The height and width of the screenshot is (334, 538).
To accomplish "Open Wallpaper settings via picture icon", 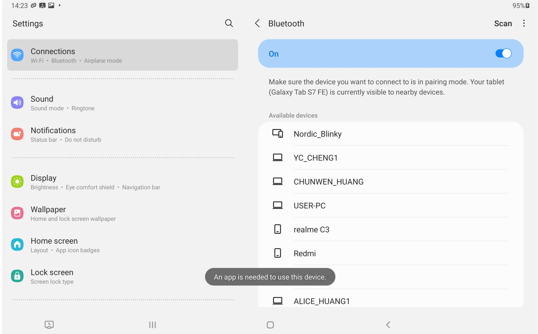I will point(17,213).
